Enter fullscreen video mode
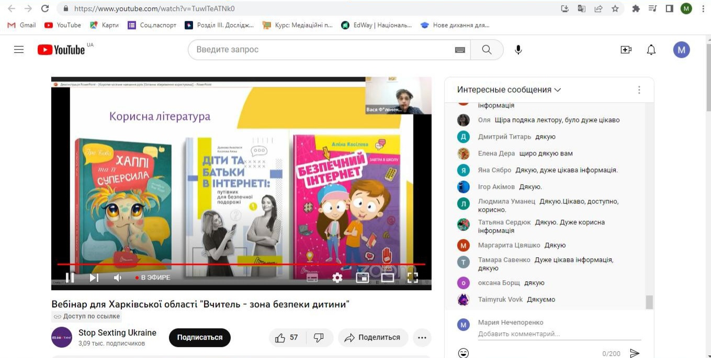The height and width of the screenshot is (358, 711). (413, 278)
